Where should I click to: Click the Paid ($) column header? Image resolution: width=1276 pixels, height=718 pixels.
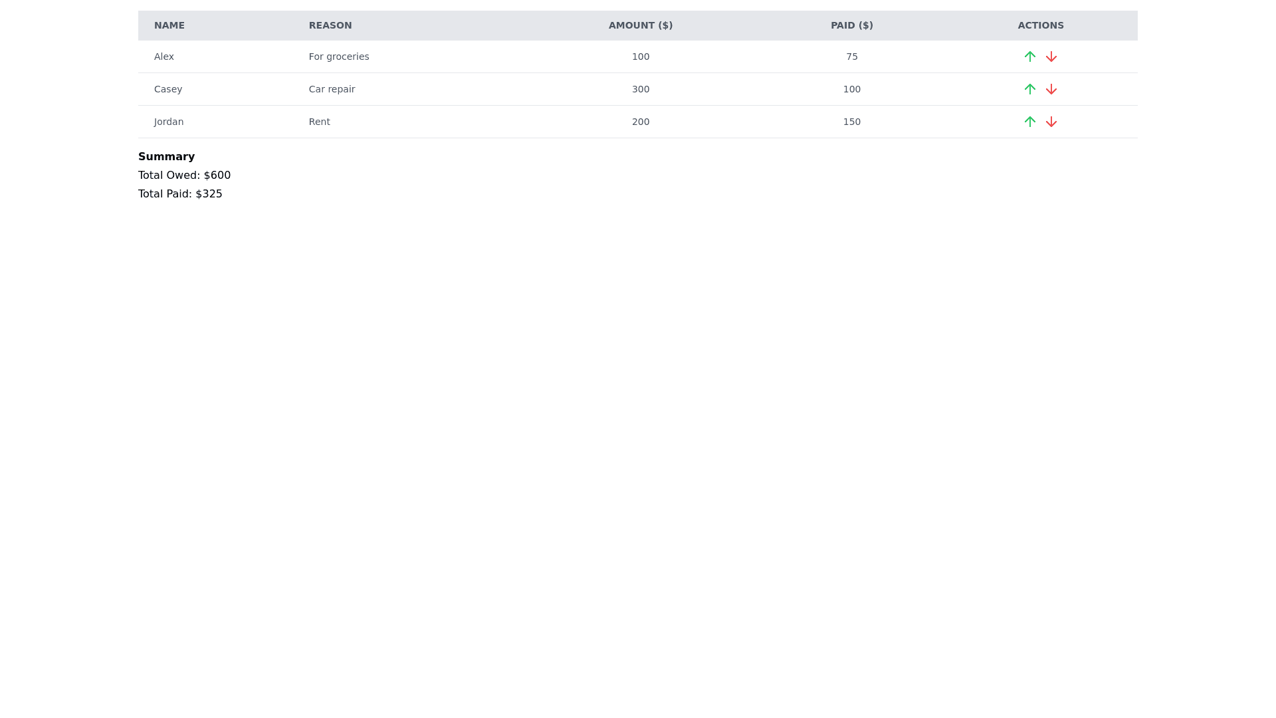click(x=851, y=25)
